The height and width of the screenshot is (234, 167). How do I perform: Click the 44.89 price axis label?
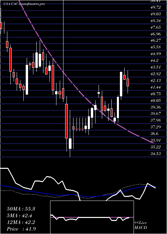pyautogui.click(x=156, y=54)
